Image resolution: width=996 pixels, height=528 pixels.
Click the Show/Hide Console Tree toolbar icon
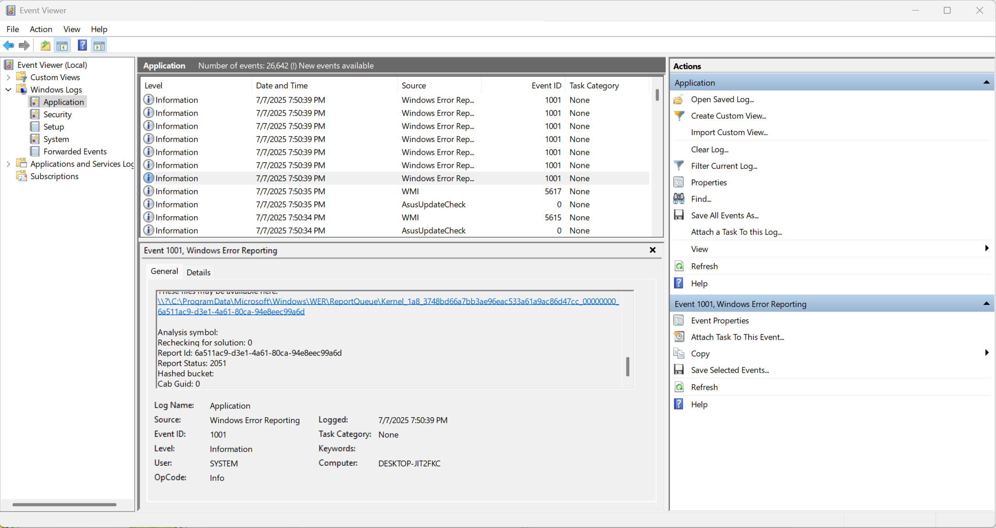click(x=62, y=45)
